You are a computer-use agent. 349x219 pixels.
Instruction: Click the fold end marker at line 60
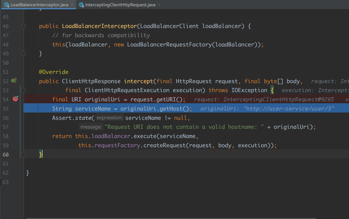[x=24, y=155]
